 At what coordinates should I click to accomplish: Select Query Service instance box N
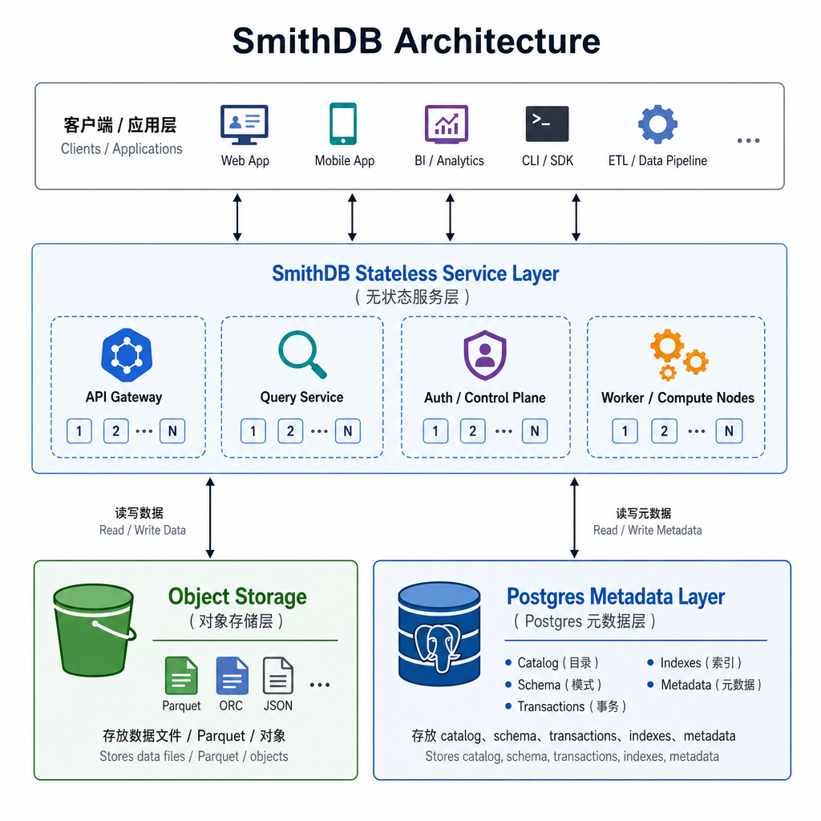point(348,431)
